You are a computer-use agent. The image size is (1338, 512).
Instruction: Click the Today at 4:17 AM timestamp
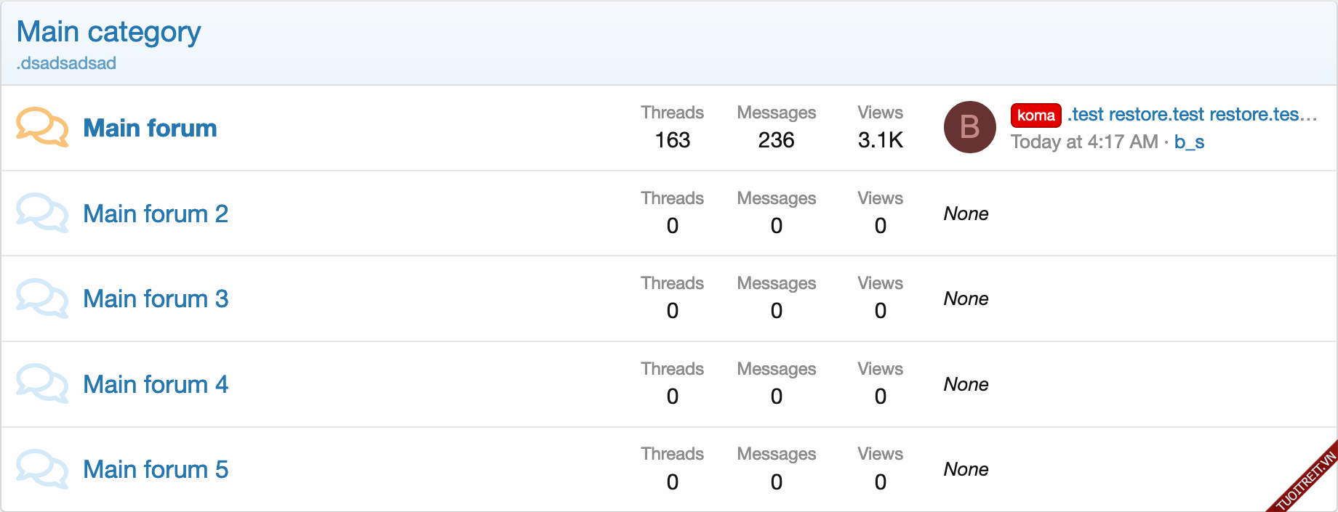[1083, 142]
